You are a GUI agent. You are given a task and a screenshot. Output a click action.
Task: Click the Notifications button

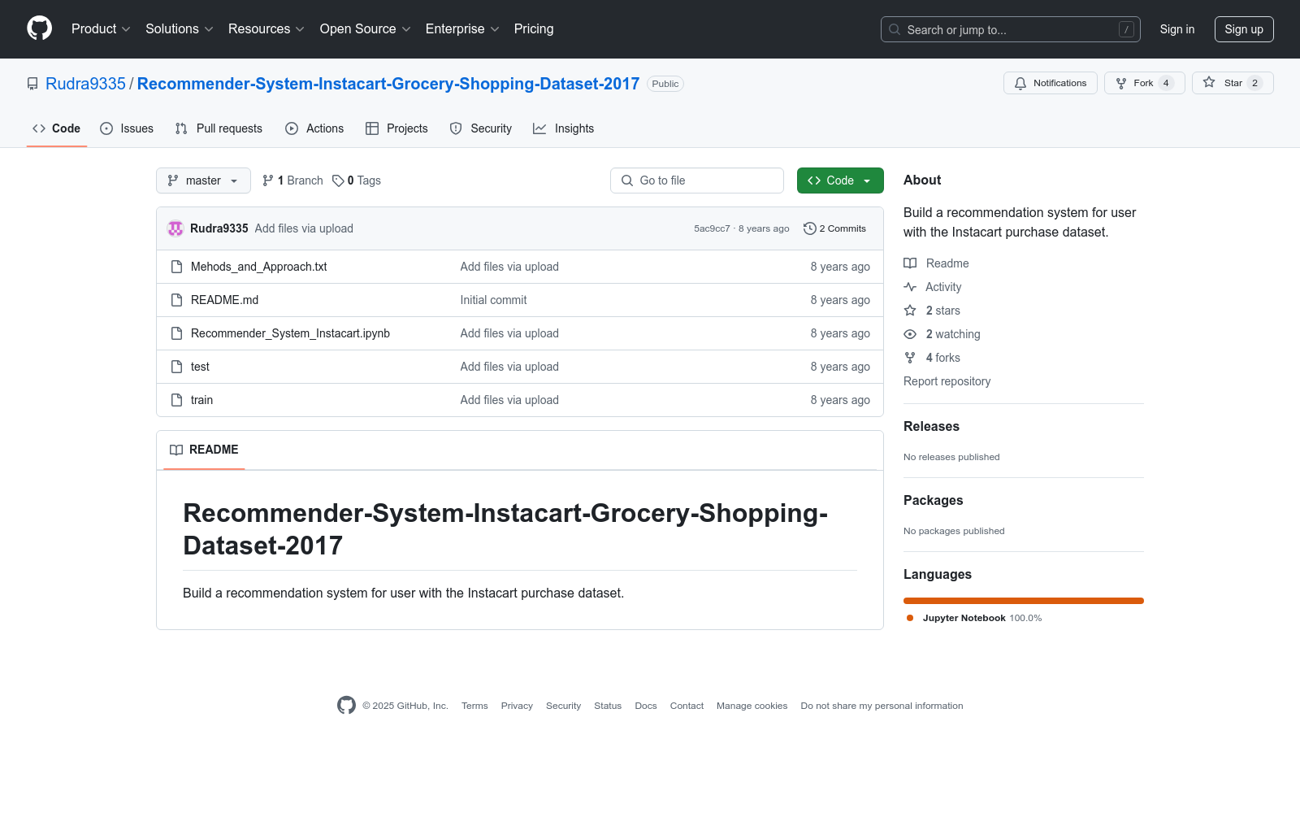(x=1051, y=83)
